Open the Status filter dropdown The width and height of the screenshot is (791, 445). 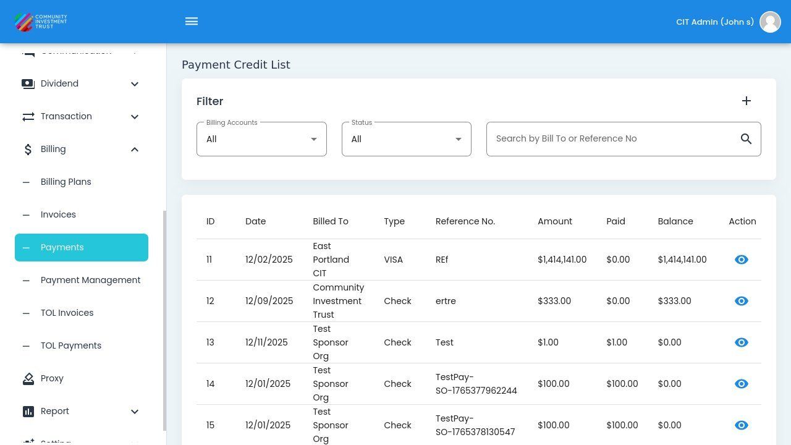coord(406,139)
